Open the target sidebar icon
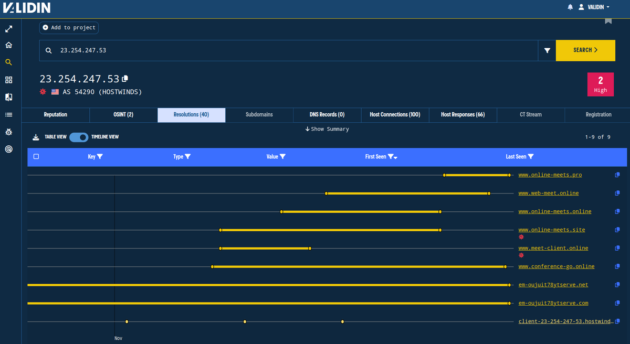 tap(8, 149)
